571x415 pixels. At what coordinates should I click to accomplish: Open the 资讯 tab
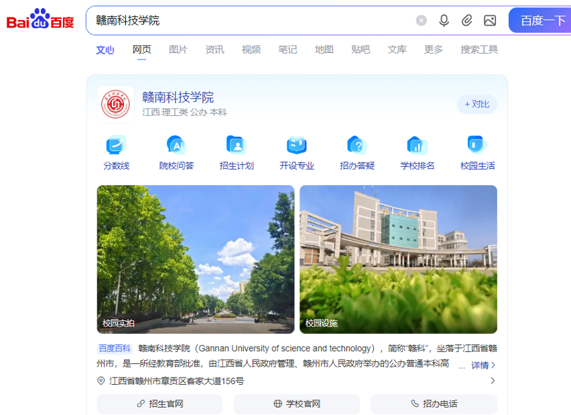pos(214,50)
